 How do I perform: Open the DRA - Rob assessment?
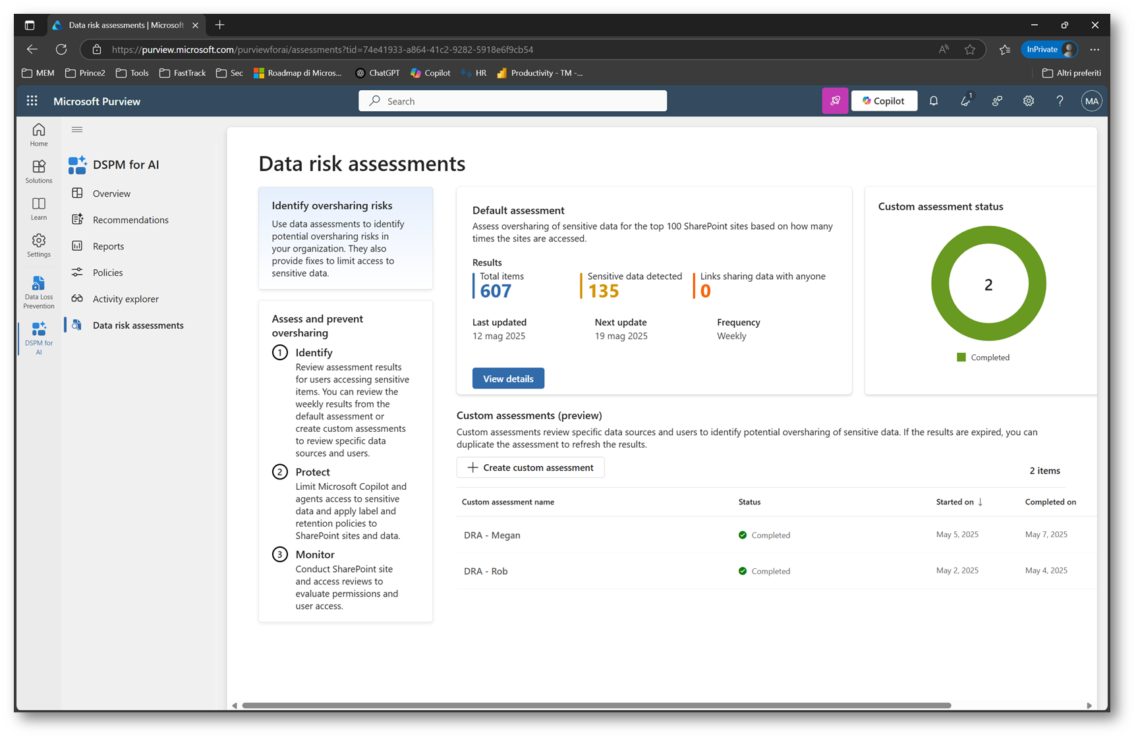[486, 571]
